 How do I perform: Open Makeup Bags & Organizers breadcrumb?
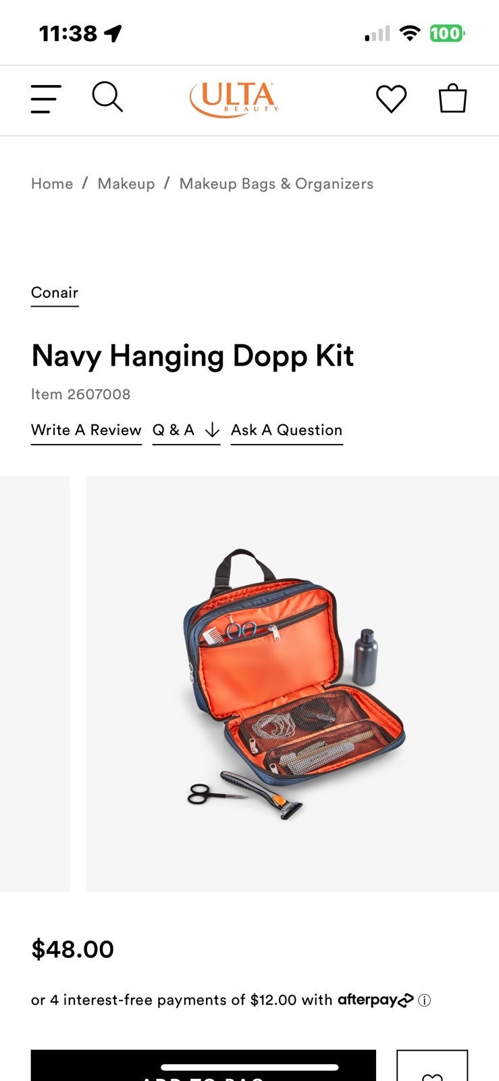pyautogui.click(x=276, y=184)
